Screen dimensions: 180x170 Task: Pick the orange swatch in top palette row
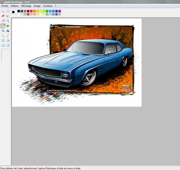tap(34, 11)
